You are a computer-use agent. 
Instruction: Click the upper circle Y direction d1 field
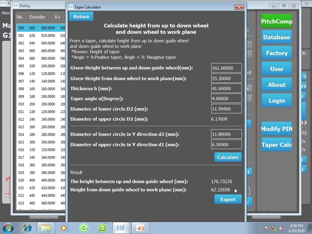226,144
